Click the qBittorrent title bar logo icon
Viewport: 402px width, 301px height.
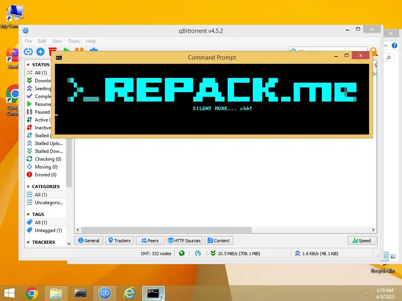coord(26,31)
